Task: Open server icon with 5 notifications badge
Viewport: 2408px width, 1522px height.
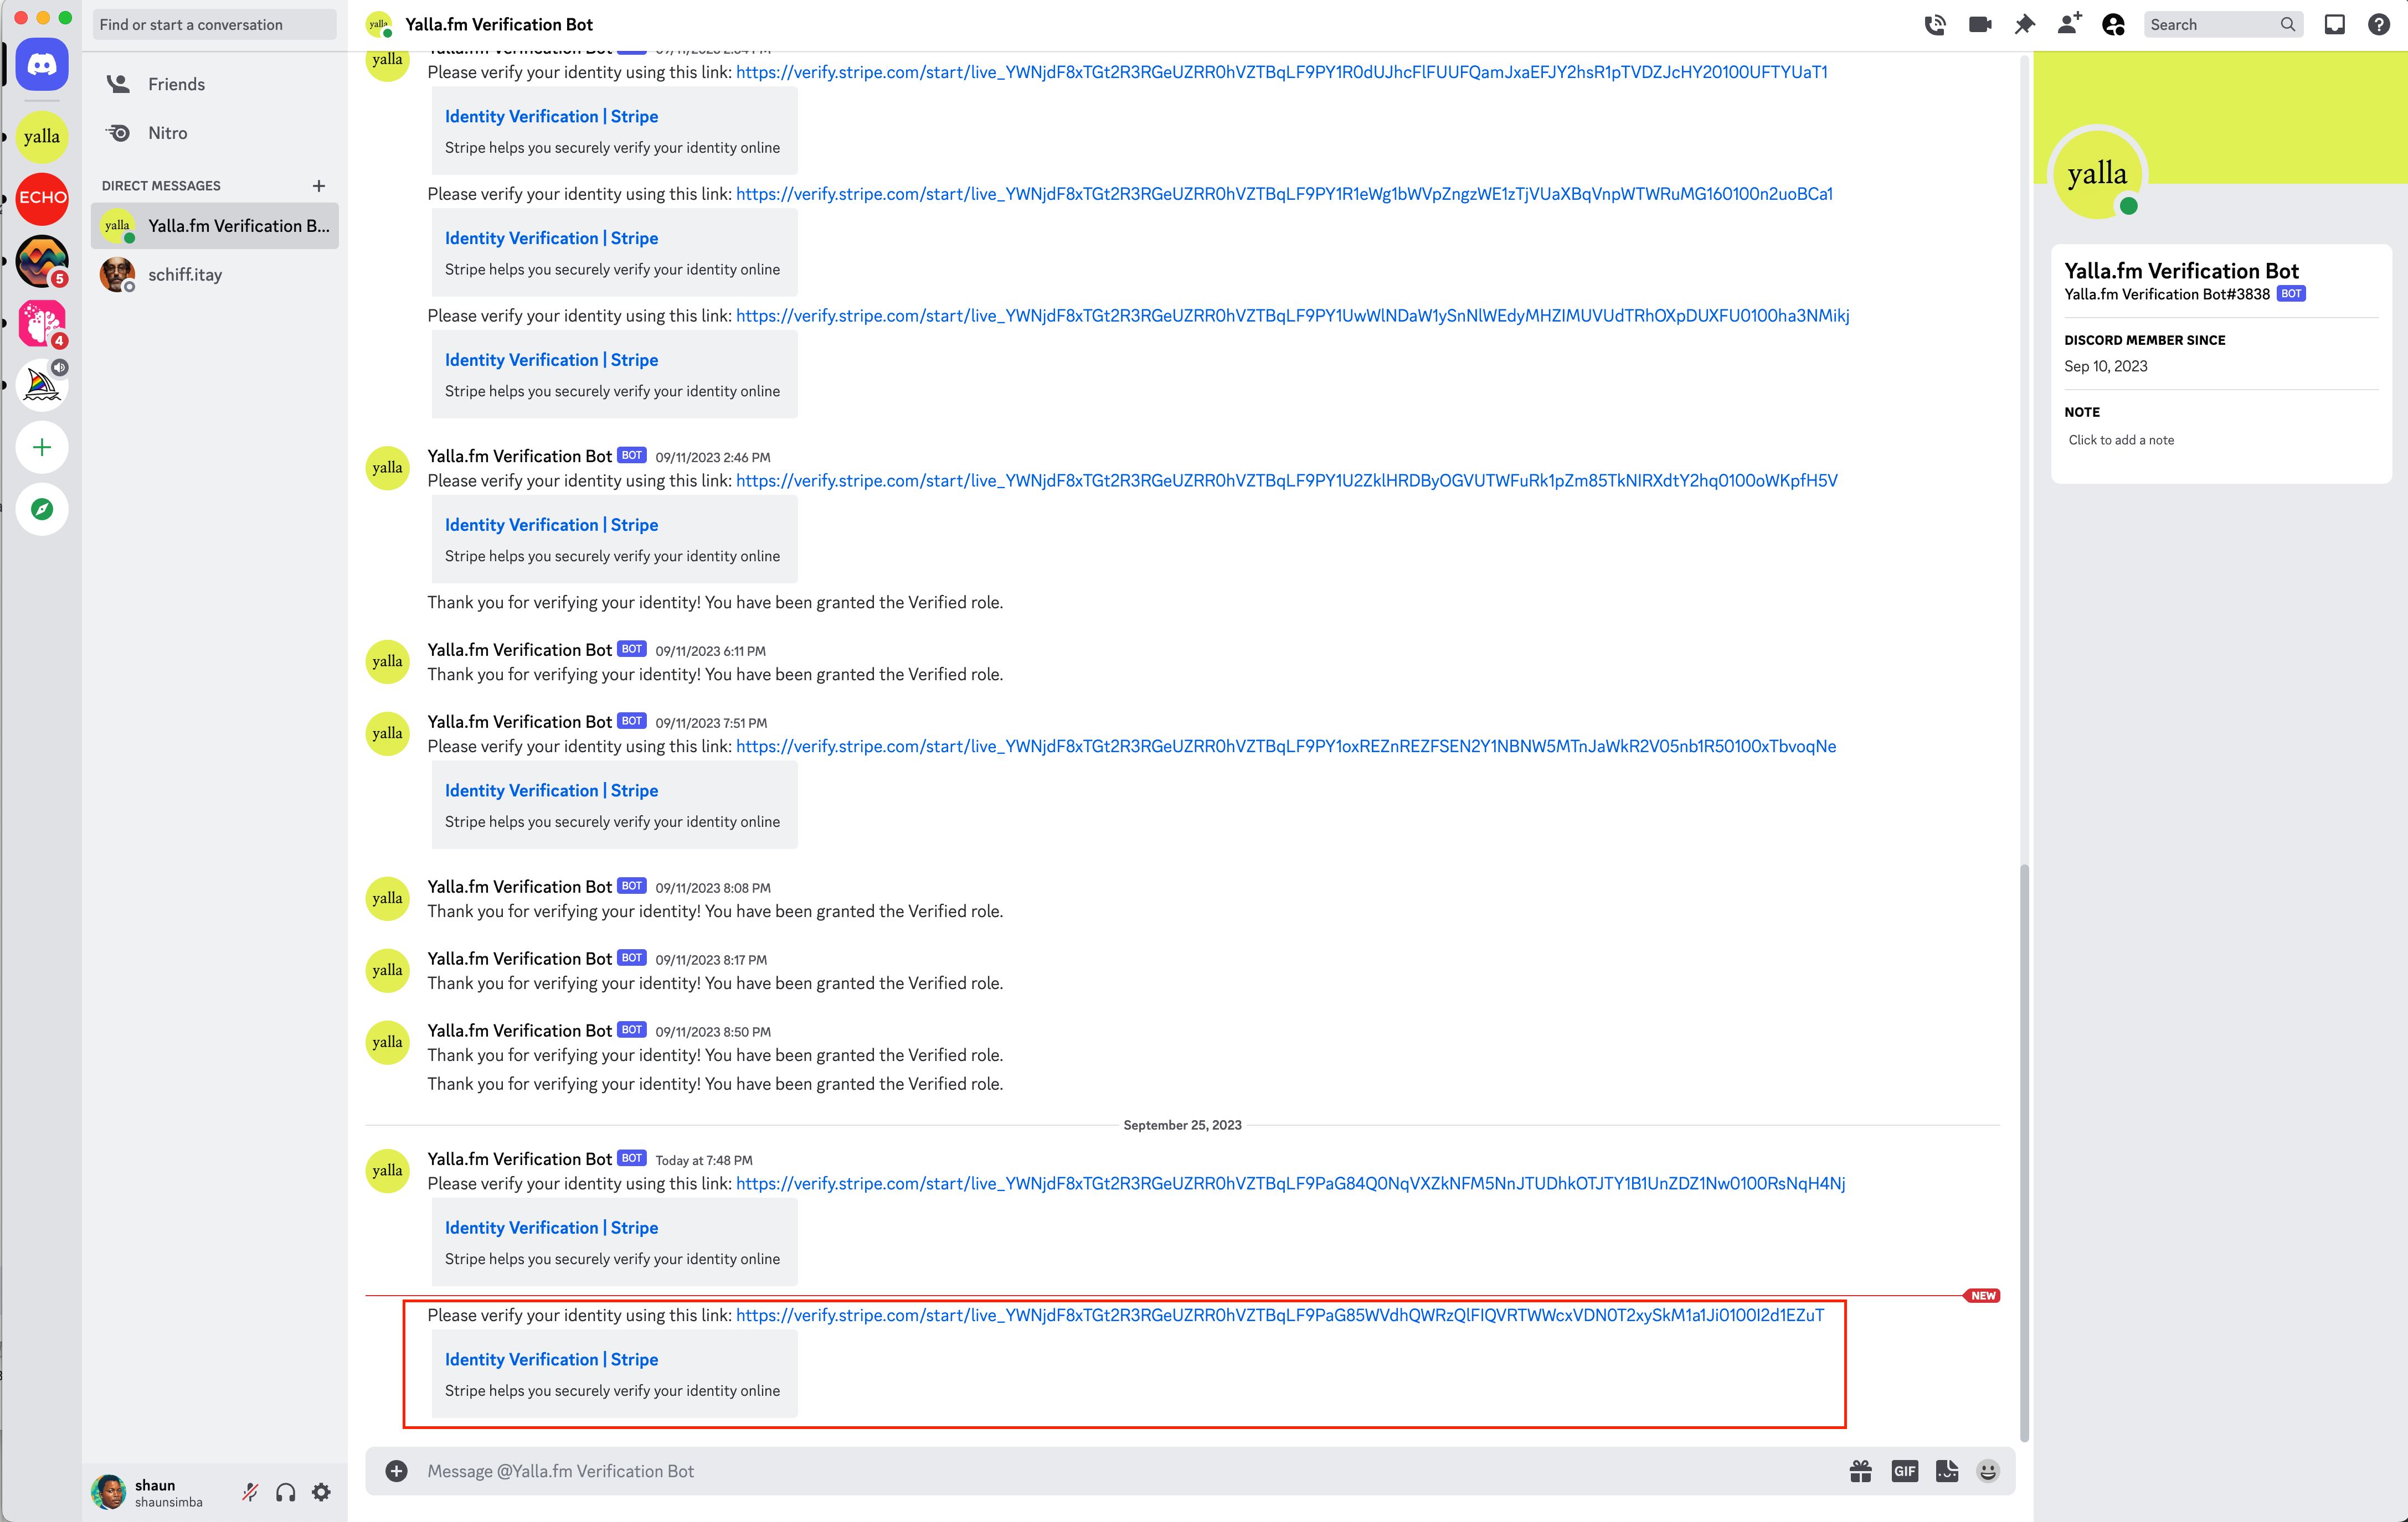Action: point(42,261)
